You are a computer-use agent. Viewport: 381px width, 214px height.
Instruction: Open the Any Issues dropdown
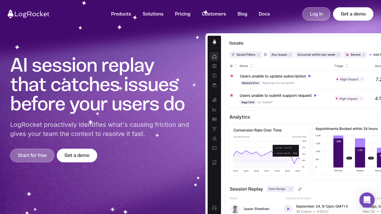click(281, 55)
